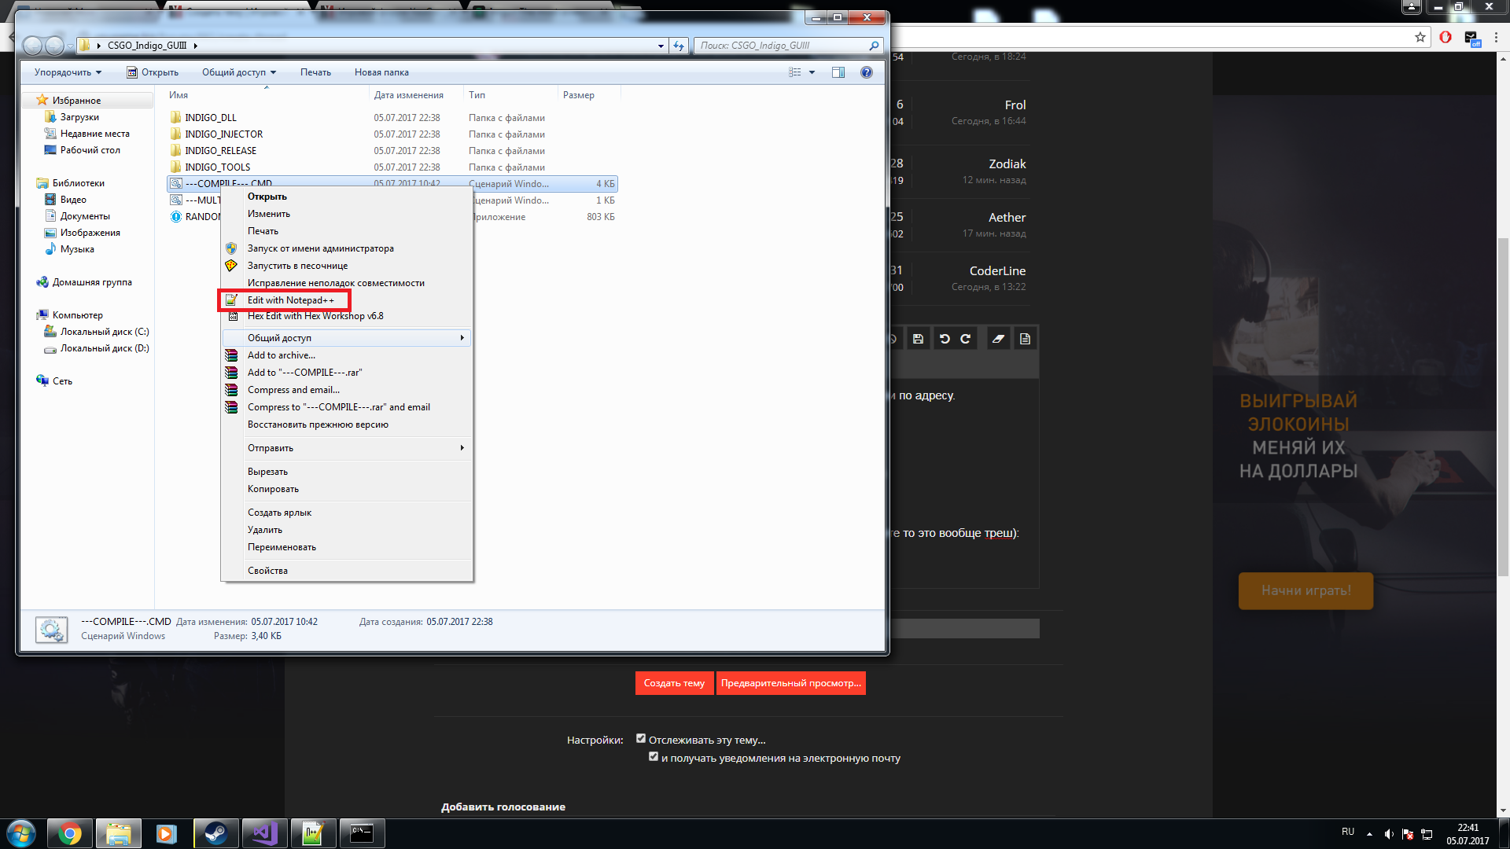Select Загрузки in navigation pane
The image size is (1510, 849).
click(x=79, y=117)
